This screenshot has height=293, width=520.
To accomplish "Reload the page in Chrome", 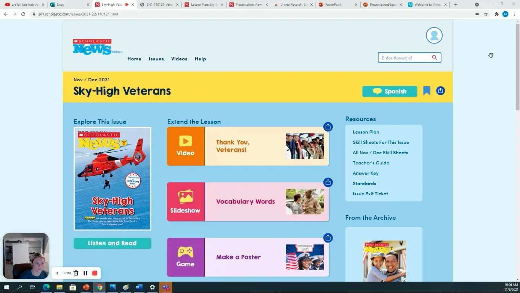I will (23, 14).
